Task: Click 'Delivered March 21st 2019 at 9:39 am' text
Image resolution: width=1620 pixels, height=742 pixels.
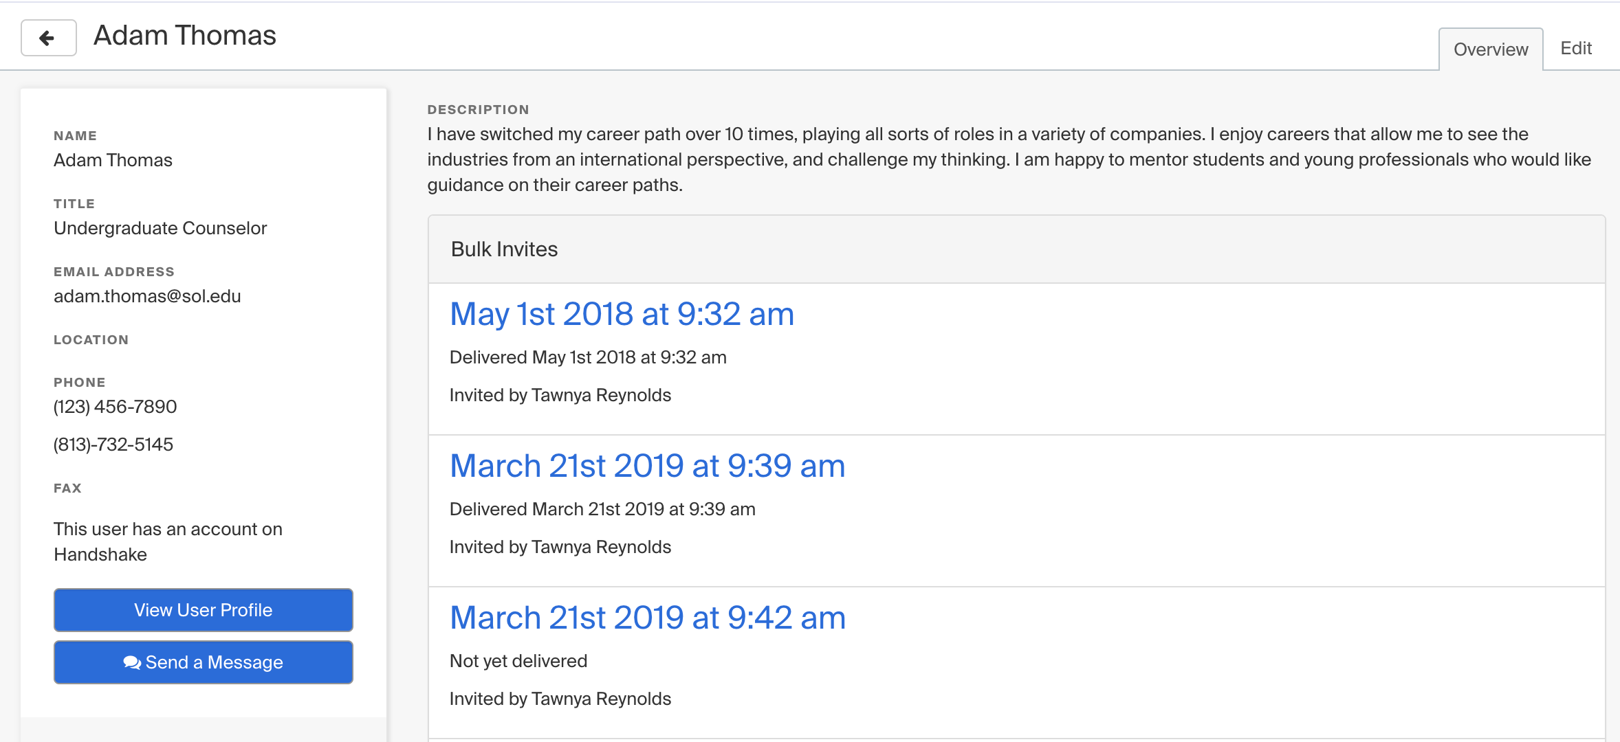Action: [x=602, y=509]
